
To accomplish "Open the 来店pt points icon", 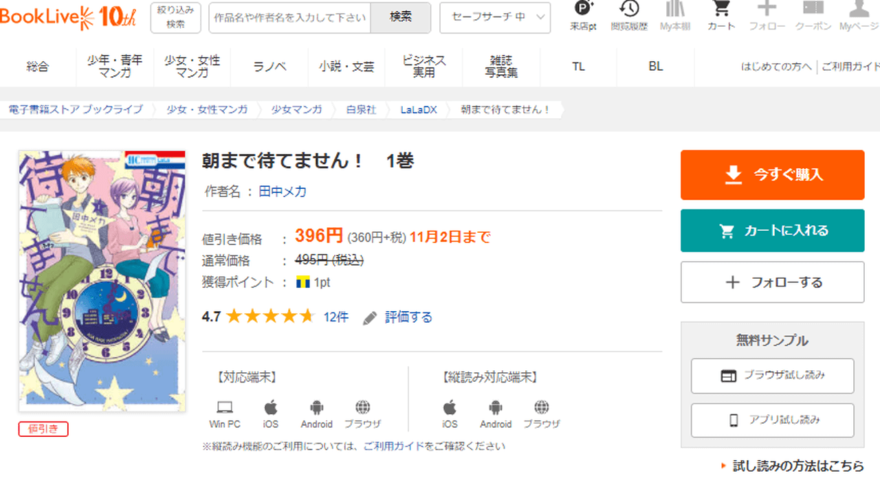I will pyautogui.click(x=583, y=16).
